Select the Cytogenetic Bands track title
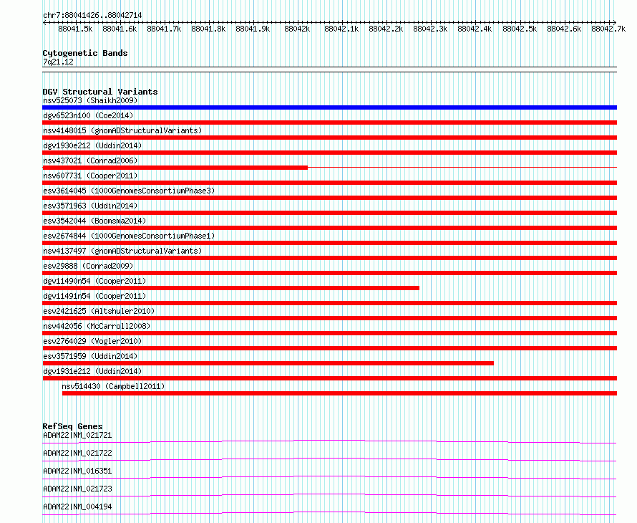Screen dimensions: 637x523 tap(85, 53)
